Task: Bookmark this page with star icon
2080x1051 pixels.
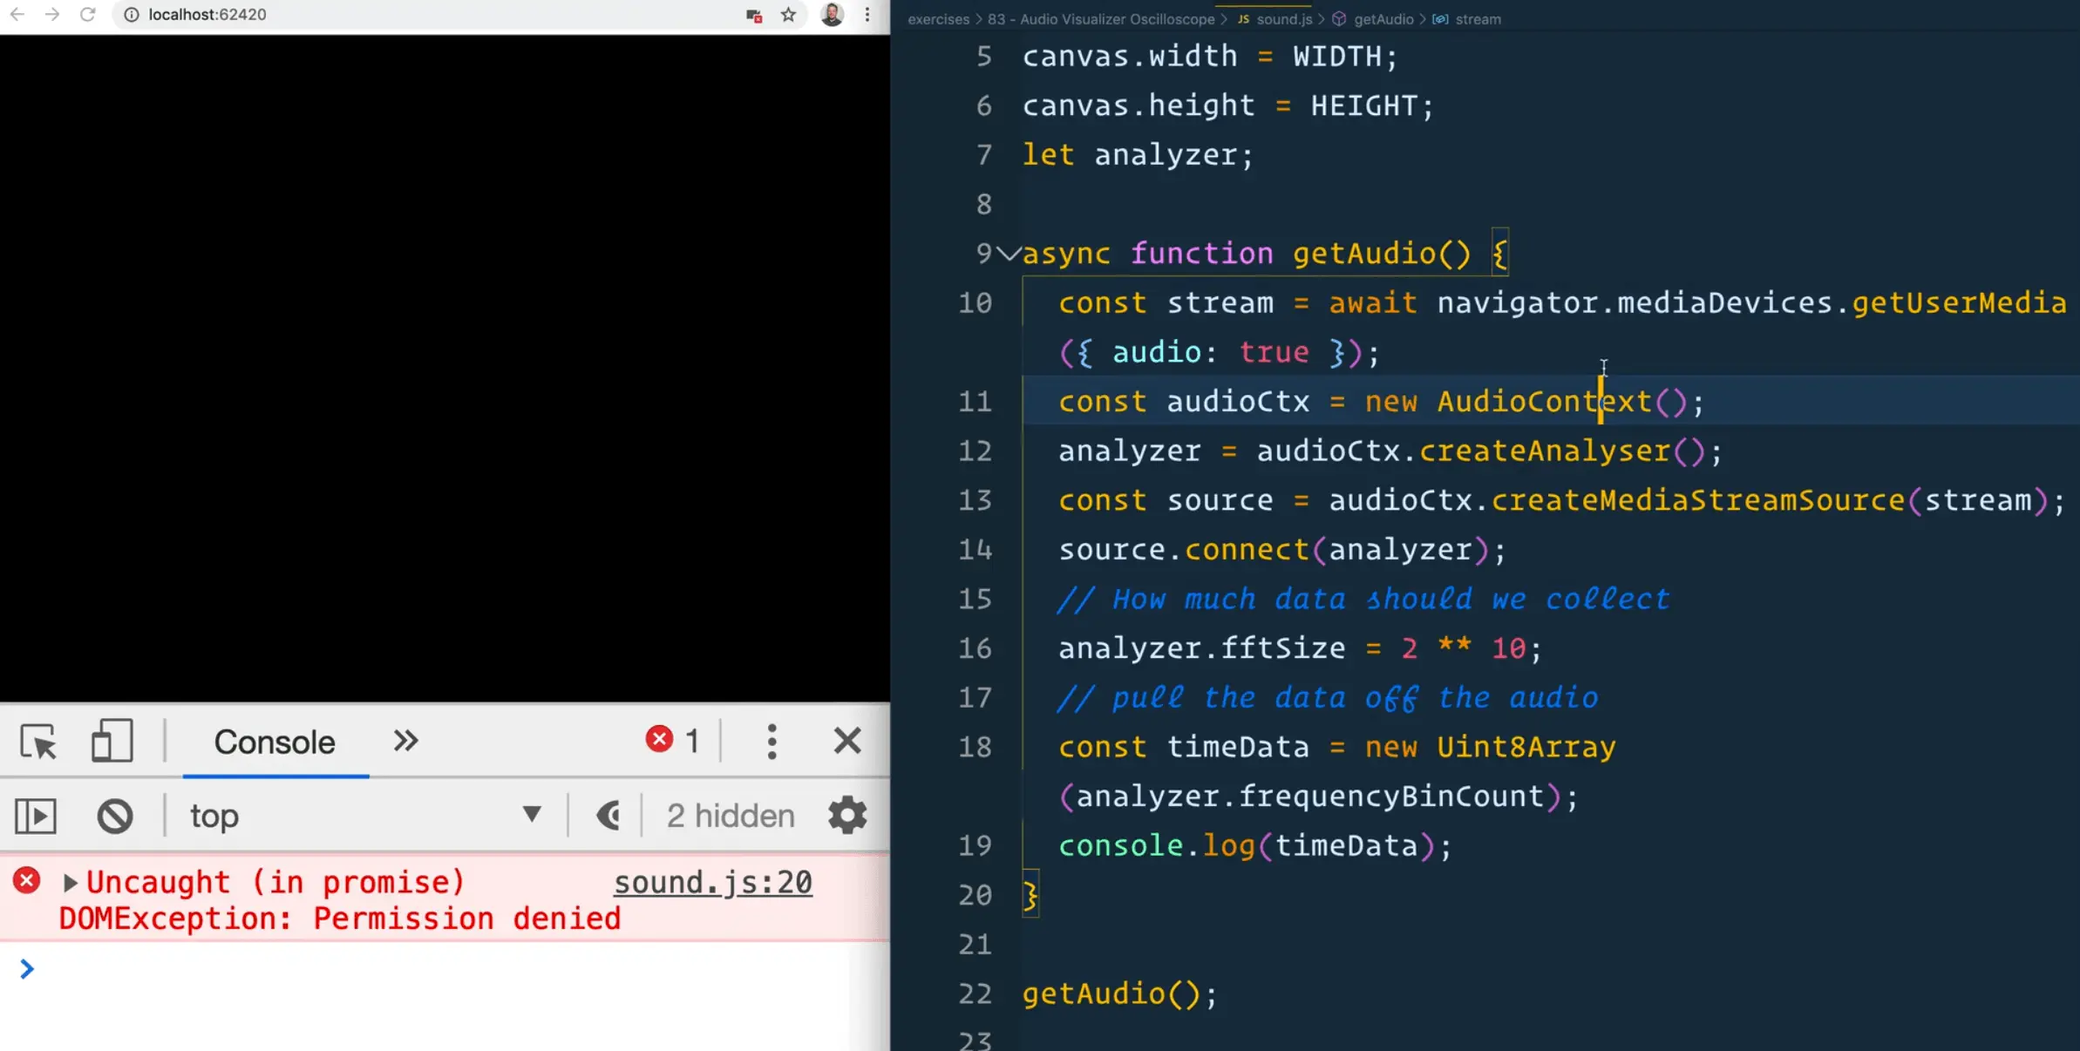Action: 788,15
